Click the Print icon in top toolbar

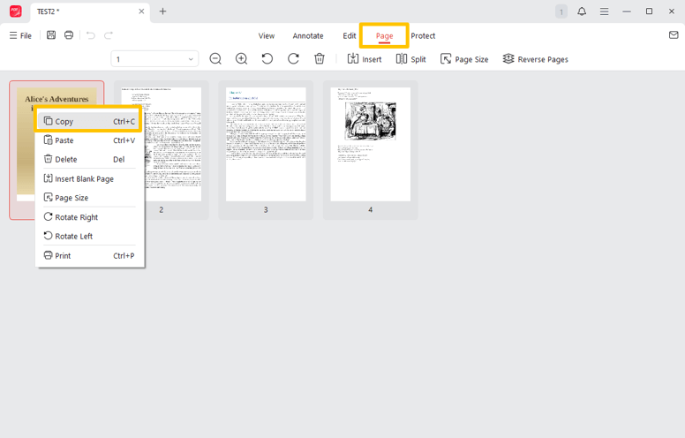click(69, 35)
